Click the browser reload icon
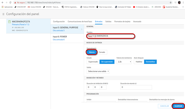 tap(10, 3)
